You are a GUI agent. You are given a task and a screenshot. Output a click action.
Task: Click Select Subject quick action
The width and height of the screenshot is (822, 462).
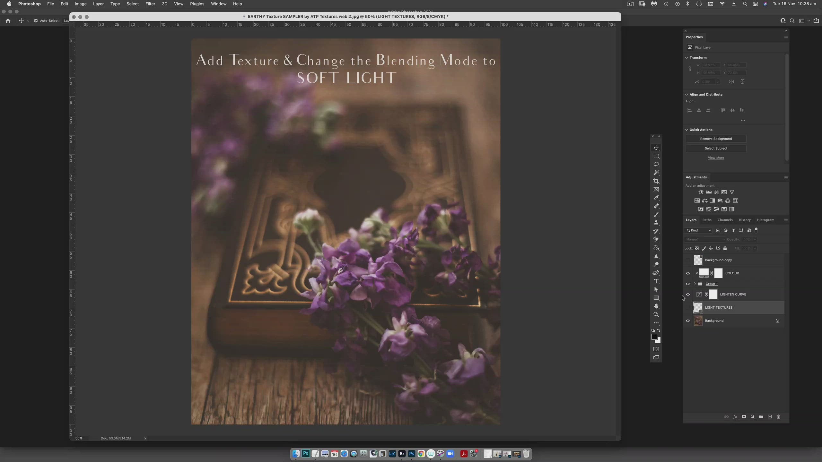(716, 148)
